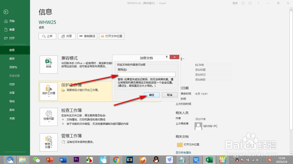Click the 打开文件位置 button near top
Image resolution: width=293 pixels, height=164 pixels.
coord(112,36)
